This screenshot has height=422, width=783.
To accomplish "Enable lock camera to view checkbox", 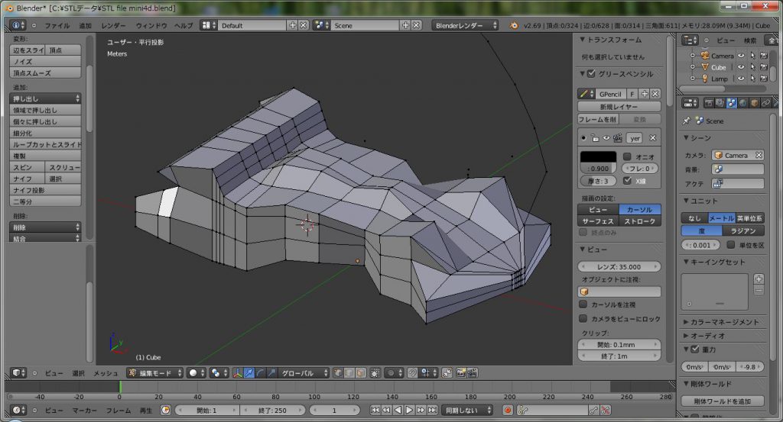I will click(583, 319).
